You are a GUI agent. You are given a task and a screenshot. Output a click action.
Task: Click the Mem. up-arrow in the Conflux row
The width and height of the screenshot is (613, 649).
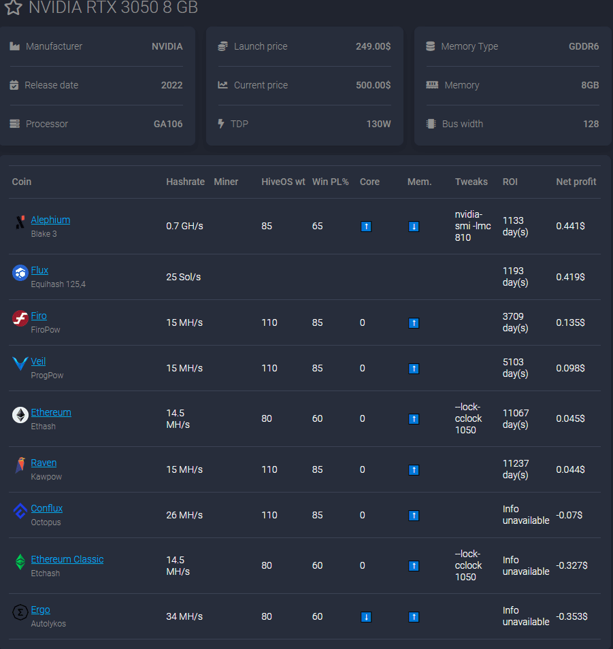[414, 515]
